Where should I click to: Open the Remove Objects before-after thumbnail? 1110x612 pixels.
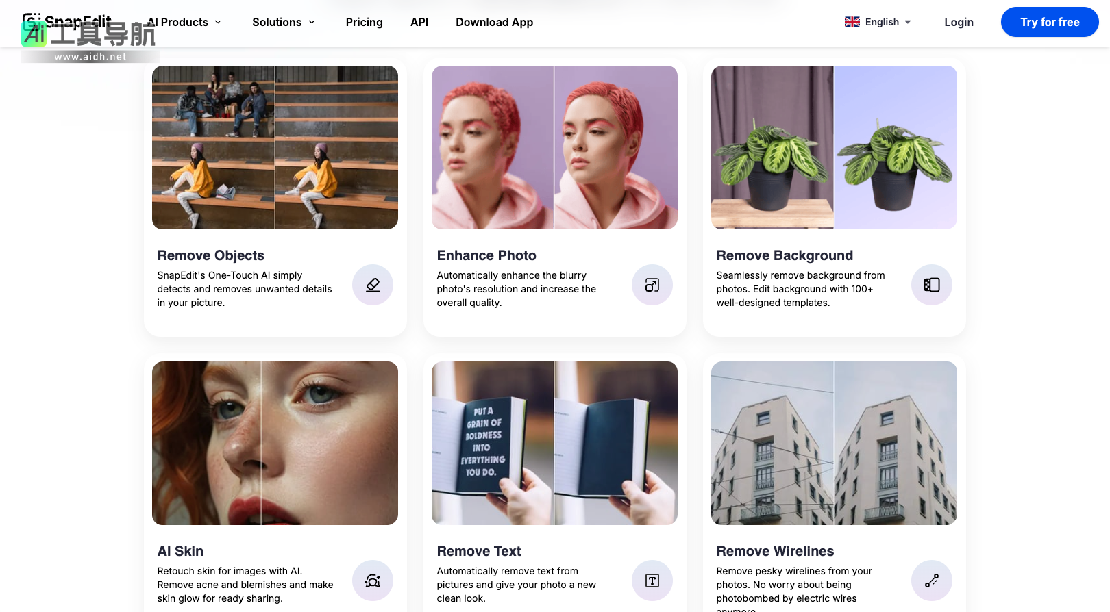[x=275, y=147]
